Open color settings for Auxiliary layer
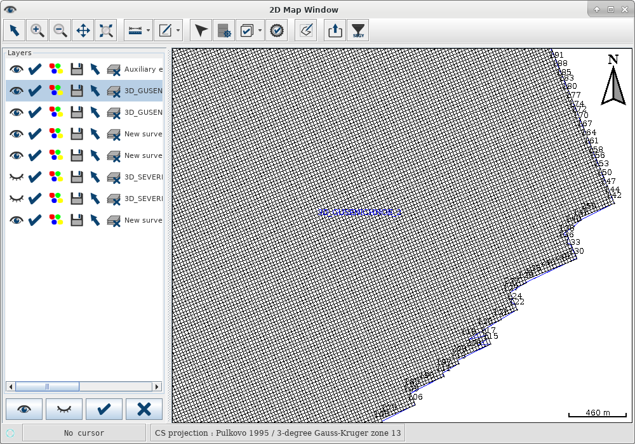The height and width of the screenshot is (444, 635). click(56, 69)
